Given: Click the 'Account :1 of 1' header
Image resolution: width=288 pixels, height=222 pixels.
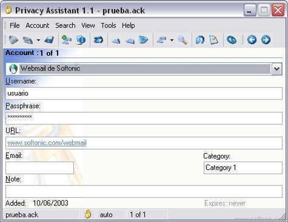Looking at the screenshot, I should [x=32, y=53].
